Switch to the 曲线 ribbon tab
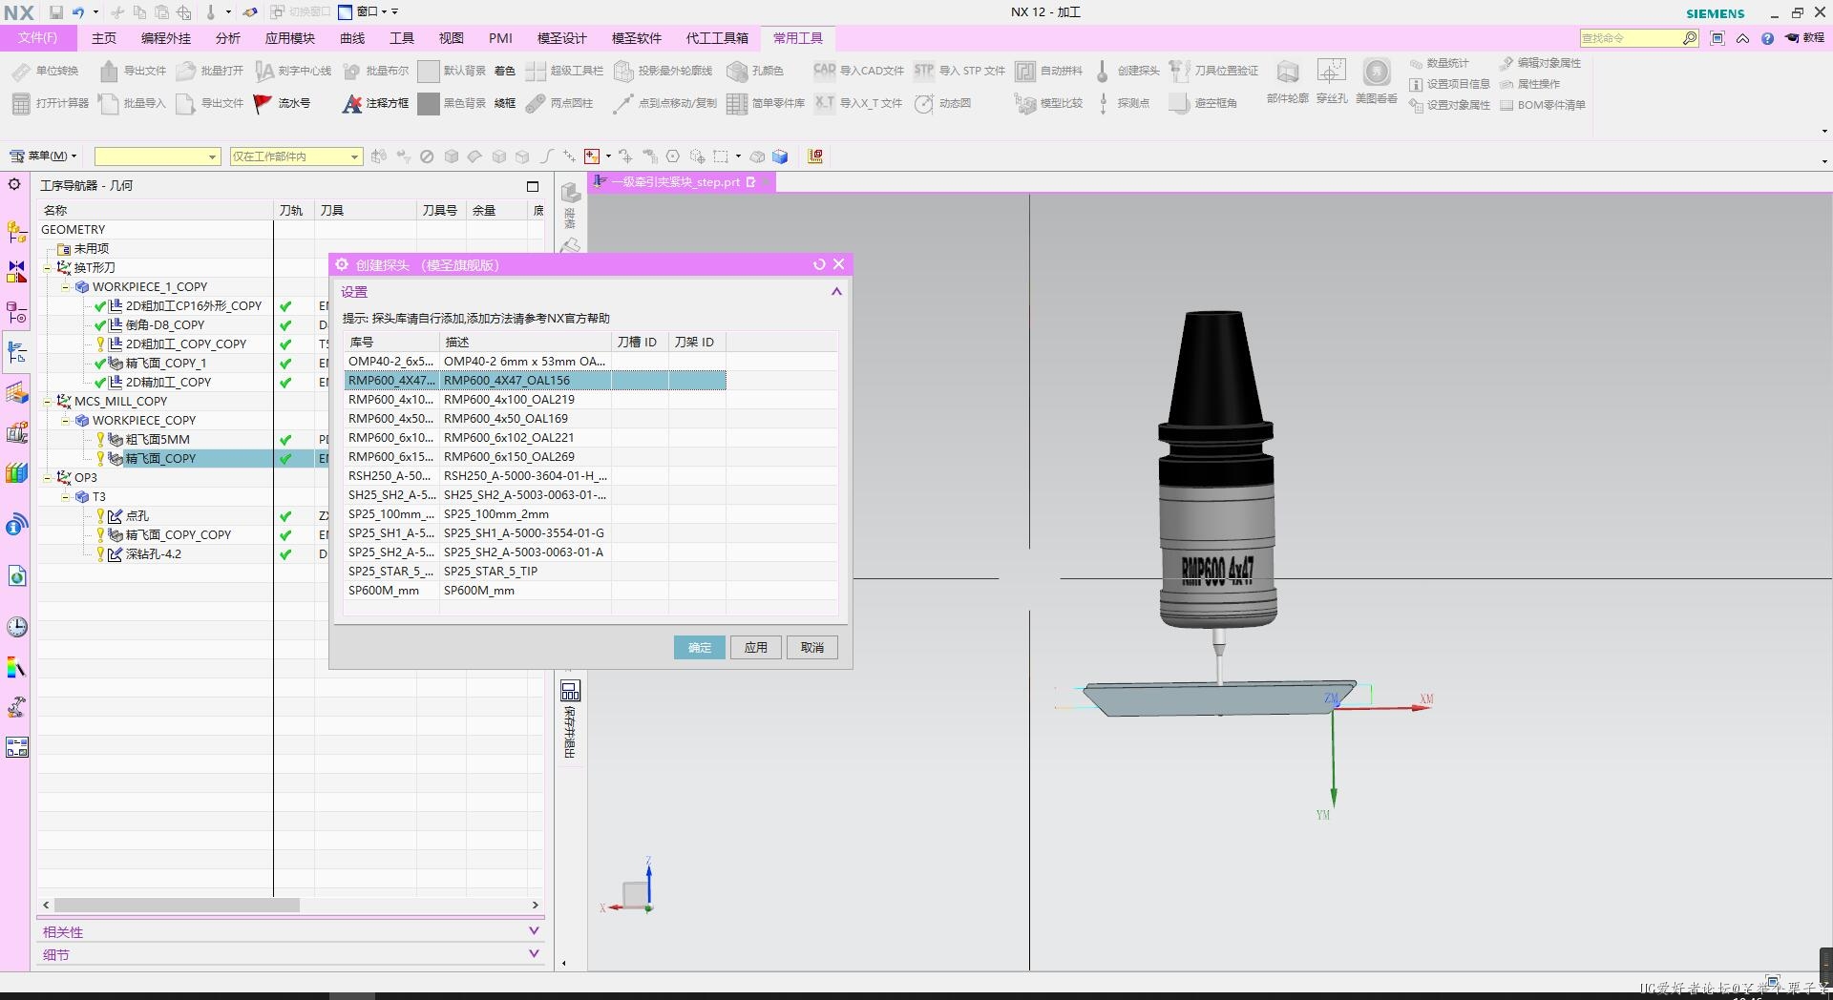 [x=352, y=38]
